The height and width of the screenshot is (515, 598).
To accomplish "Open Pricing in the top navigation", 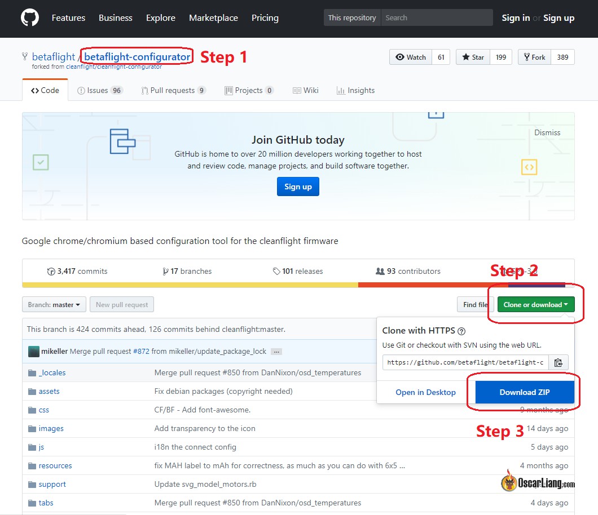I will (x=265, y=18).
